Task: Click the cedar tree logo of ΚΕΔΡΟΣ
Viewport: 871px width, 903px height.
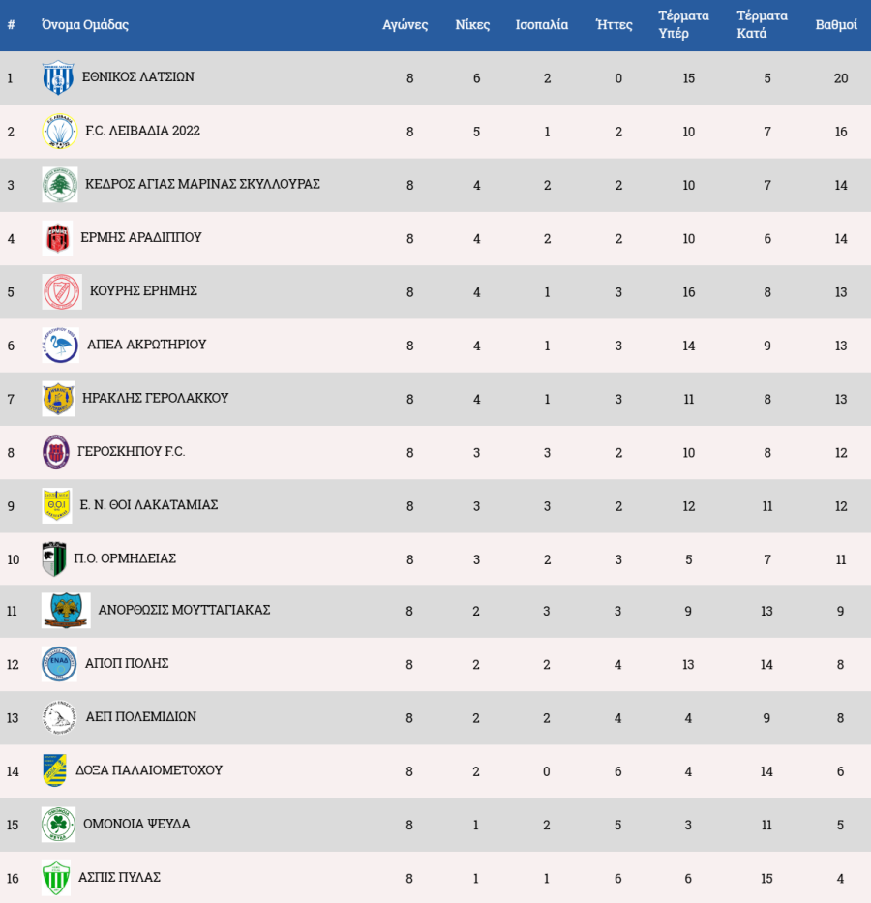Action: point(60,185)
